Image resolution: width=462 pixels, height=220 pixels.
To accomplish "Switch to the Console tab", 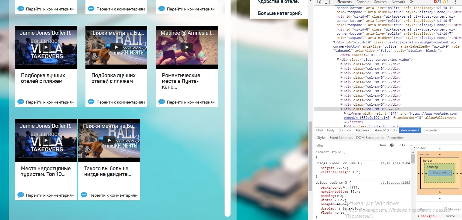I will click(363, 2).
